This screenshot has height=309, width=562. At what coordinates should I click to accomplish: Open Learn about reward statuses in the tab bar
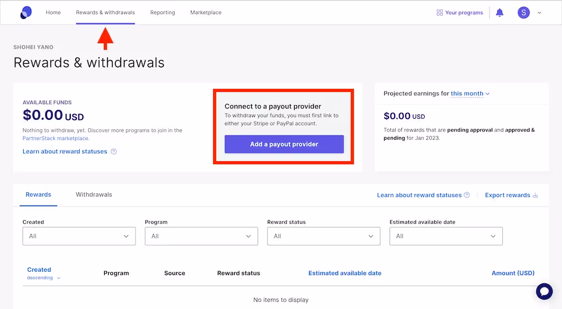tap(419, 195)
